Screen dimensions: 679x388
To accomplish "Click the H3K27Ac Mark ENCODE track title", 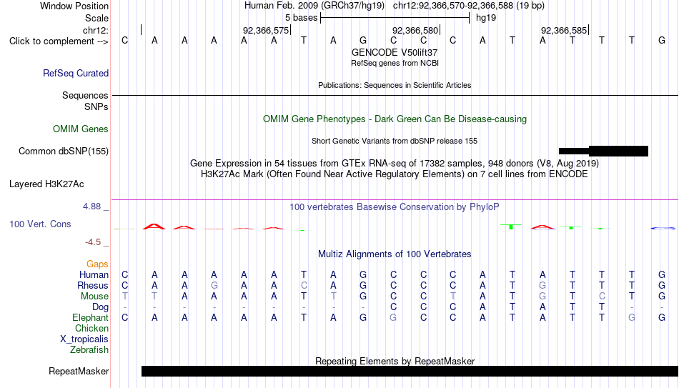I will click(395, 174).
